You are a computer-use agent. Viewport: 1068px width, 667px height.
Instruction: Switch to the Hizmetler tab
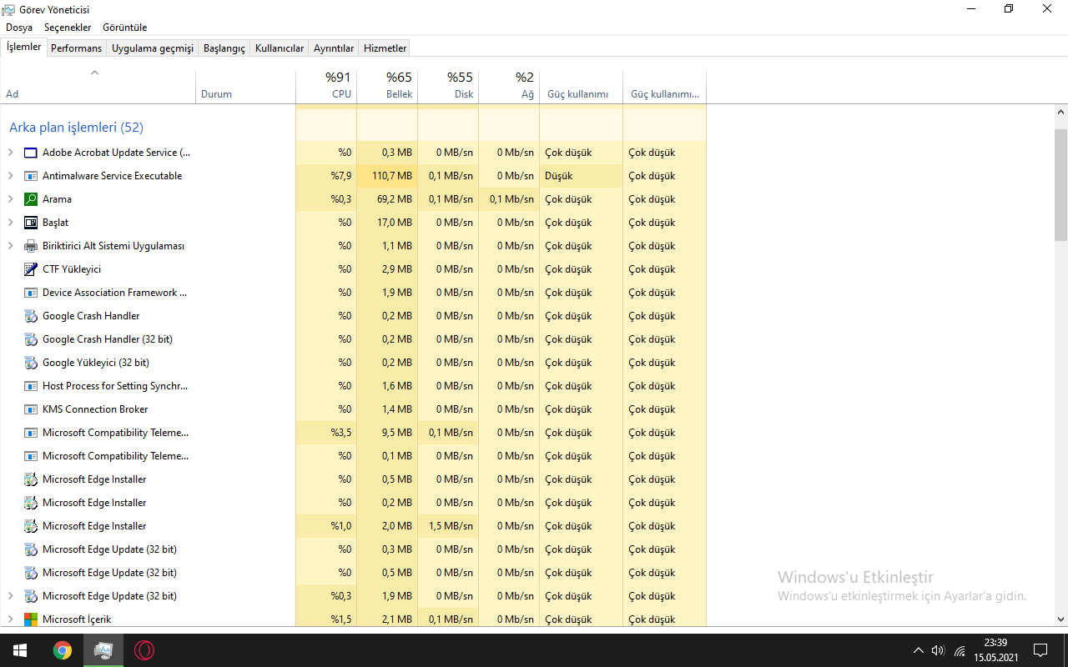click(x=385, y=48)
